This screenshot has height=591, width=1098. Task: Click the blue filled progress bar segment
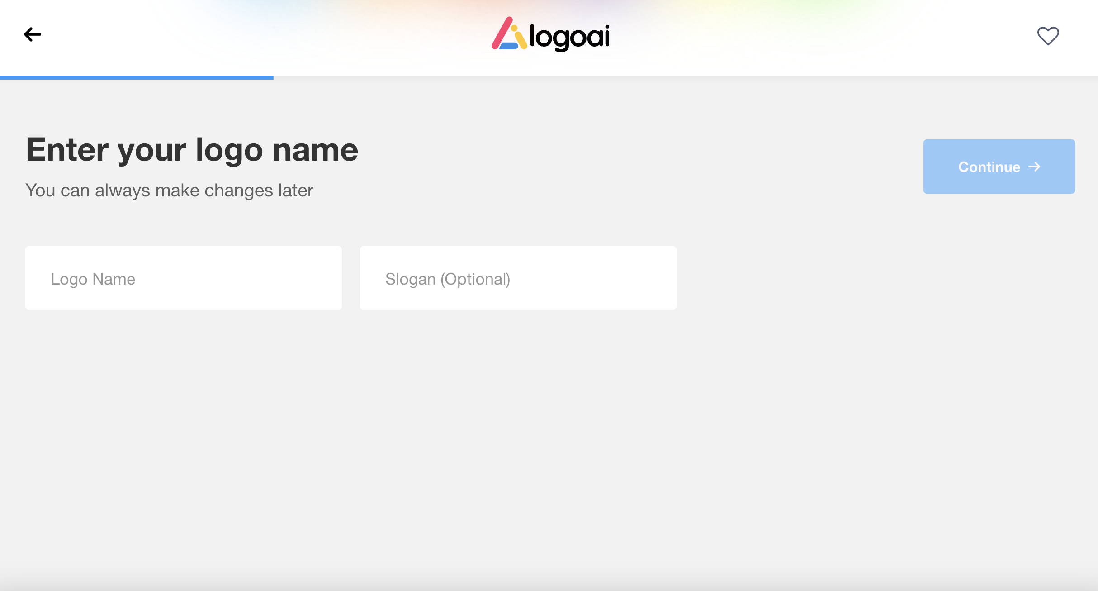click(x=136, y=78)
